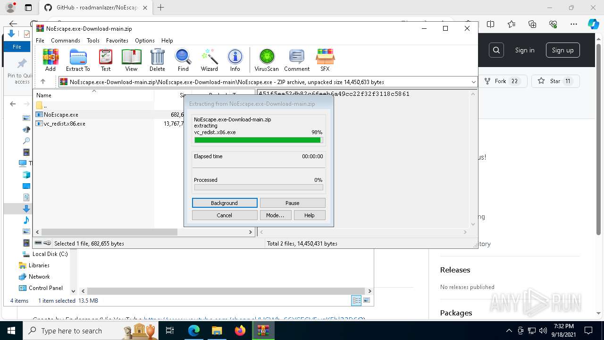Run VirusScan from toolbar
Viewport: 604px width, 340px height.
[x=267, y=60]
